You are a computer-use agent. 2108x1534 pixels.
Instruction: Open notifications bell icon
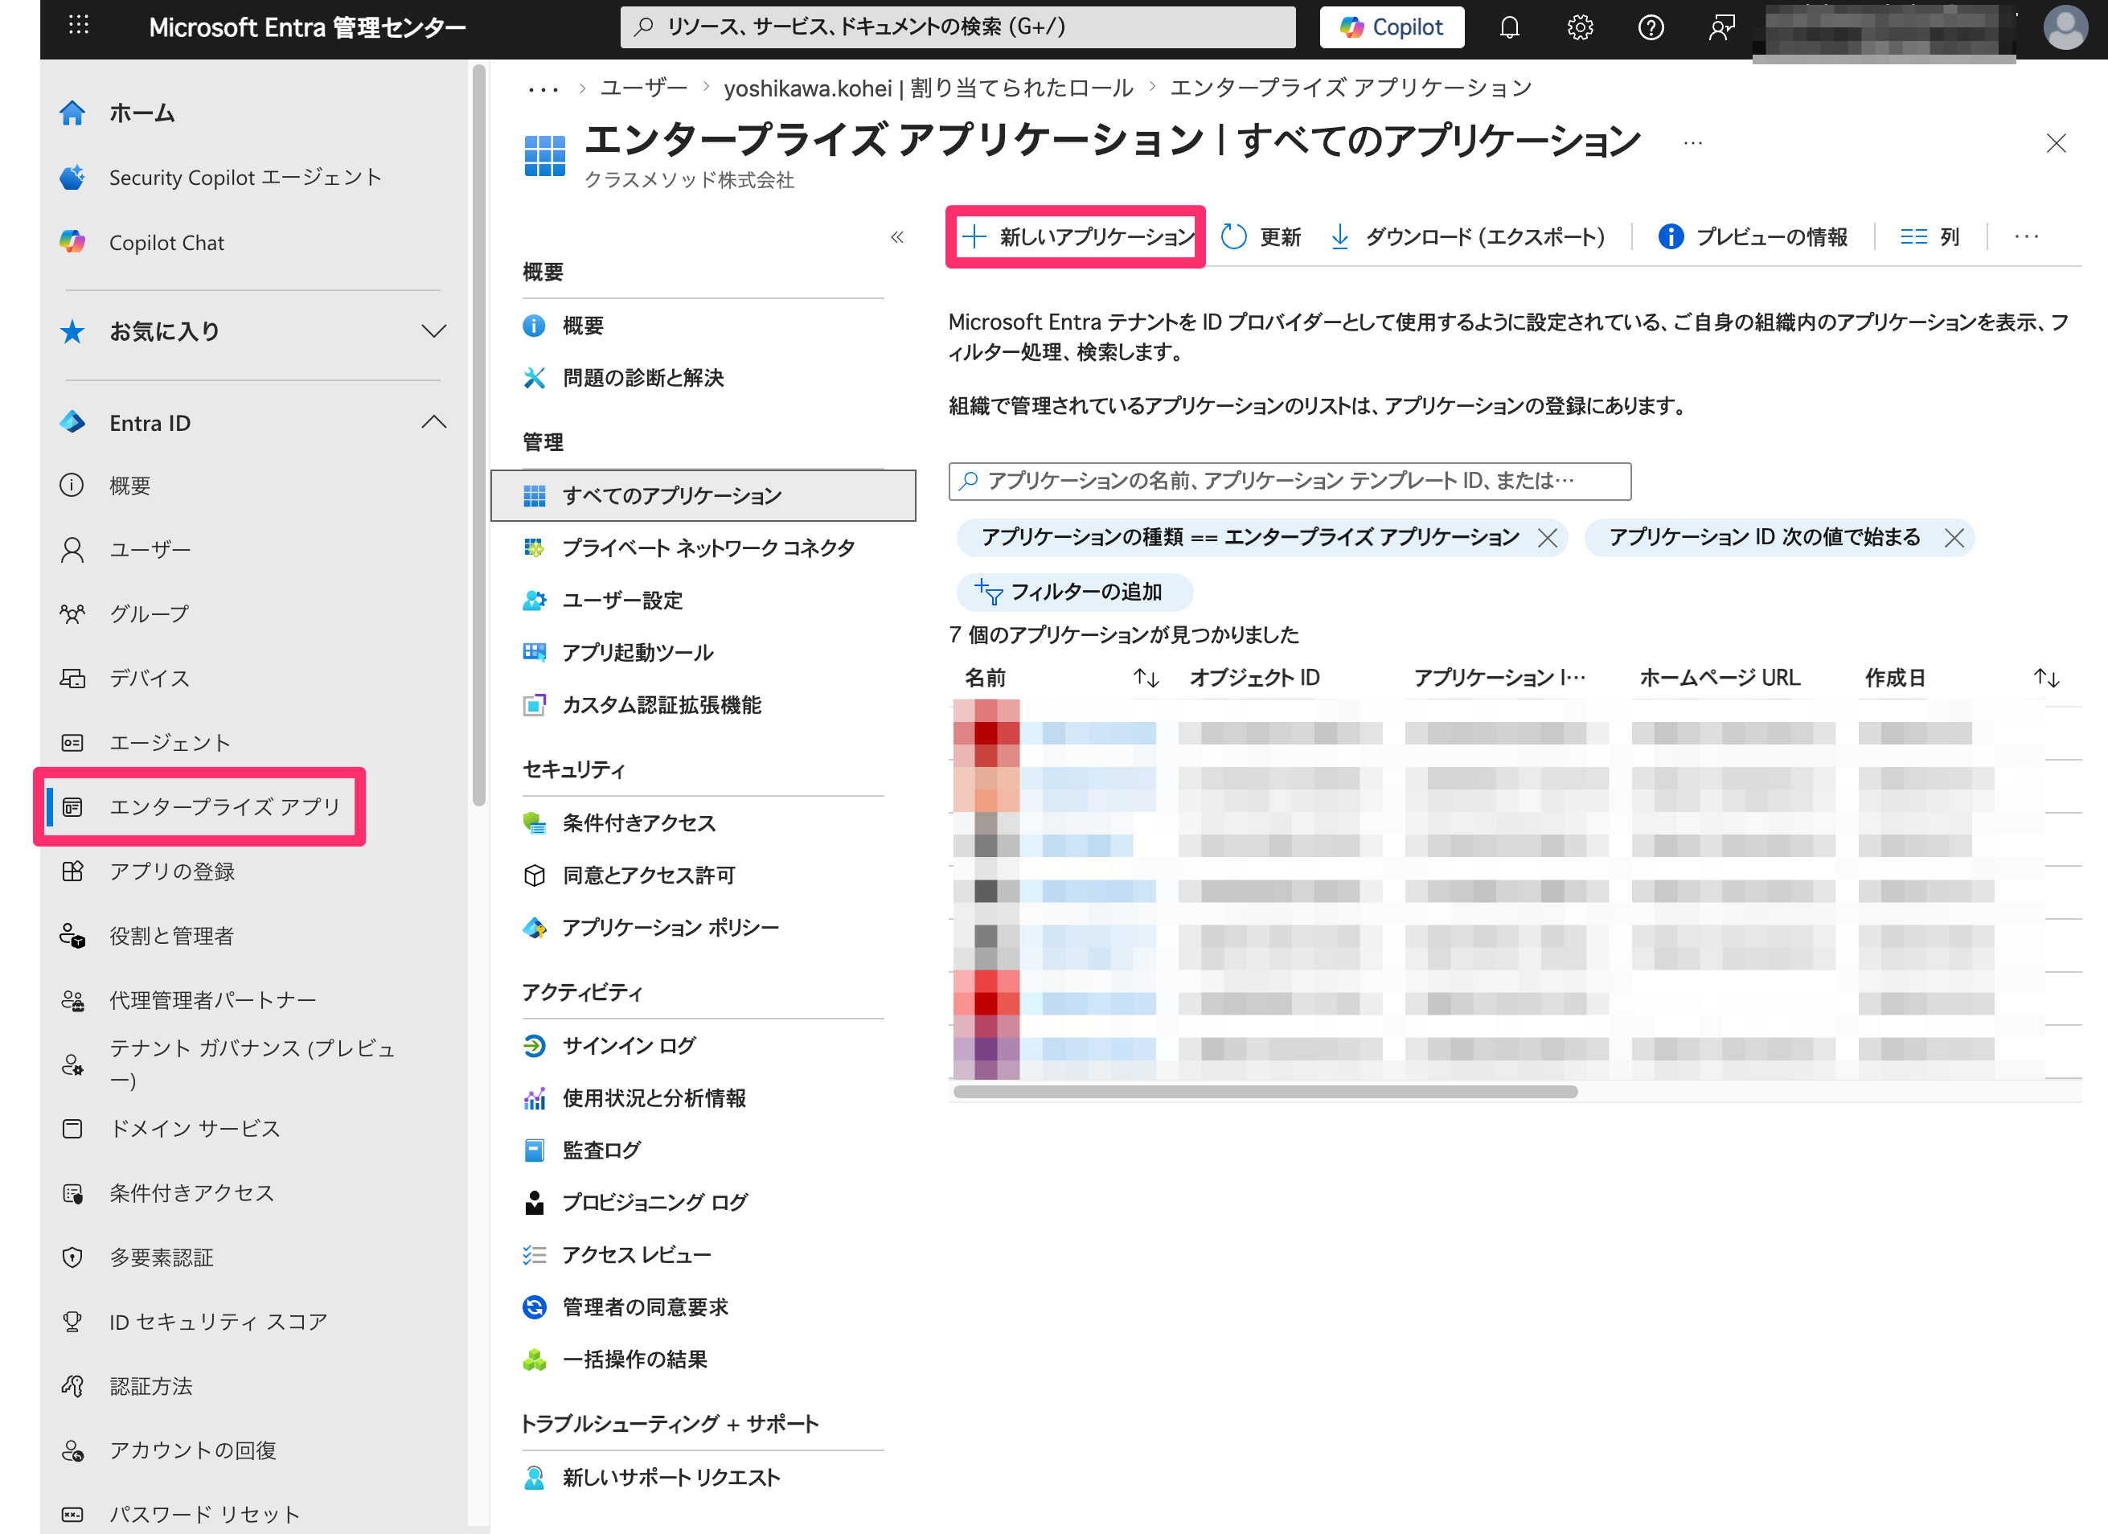1509,27
